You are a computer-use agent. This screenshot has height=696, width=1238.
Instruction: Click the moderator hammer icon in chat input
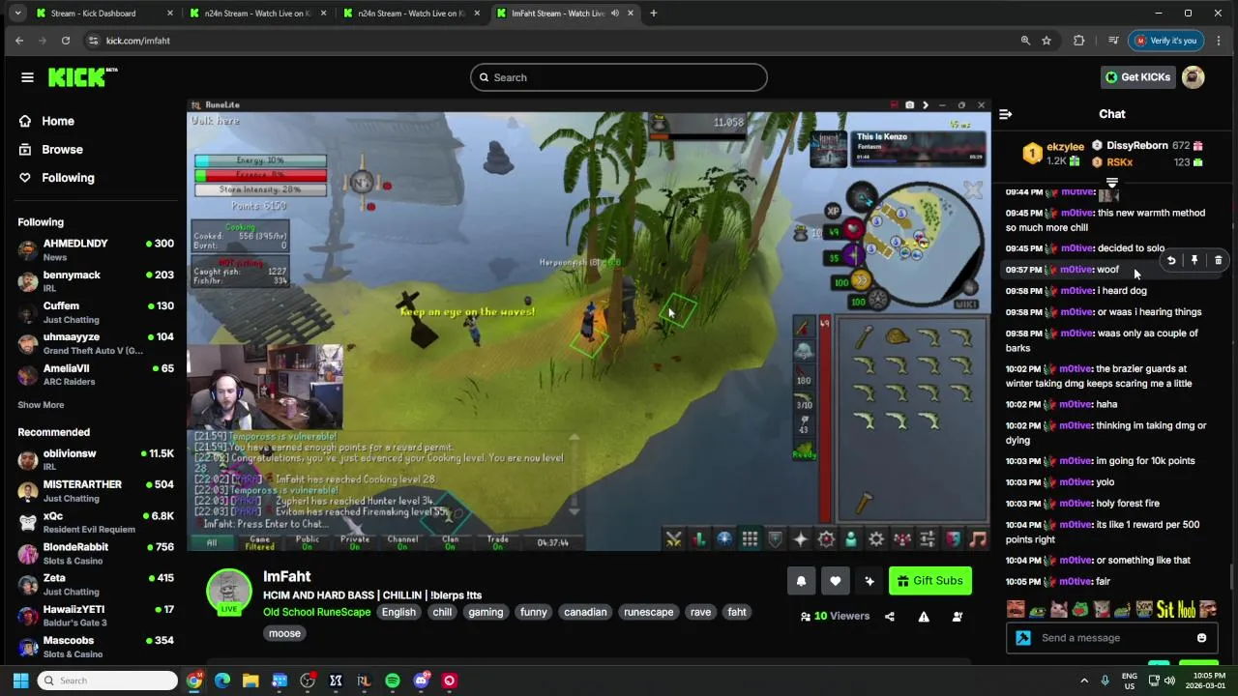[1022, 638]
